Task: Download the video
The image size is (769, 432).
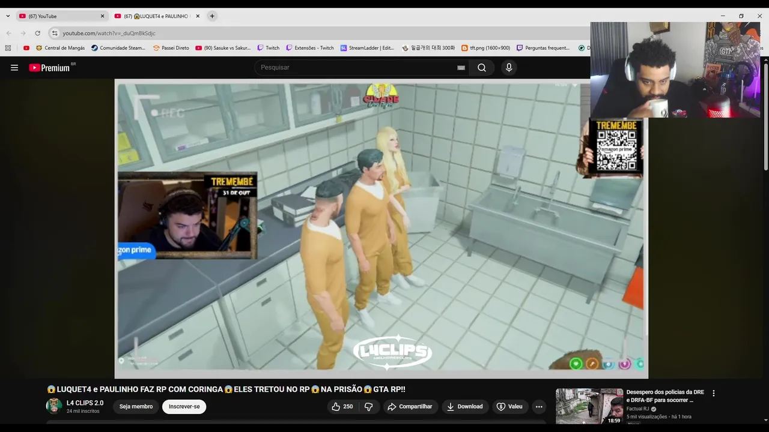Action: [x=464, y=406]
